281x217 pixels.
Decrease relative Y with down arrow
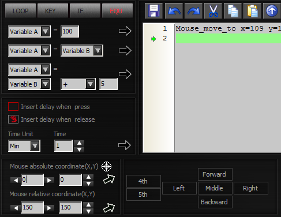point(88,211)
